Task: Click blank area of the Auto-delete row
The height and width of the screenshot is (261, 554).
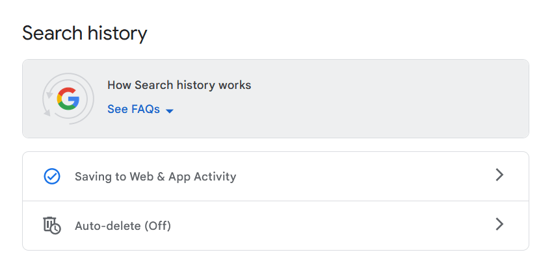Action: [325, 226]
